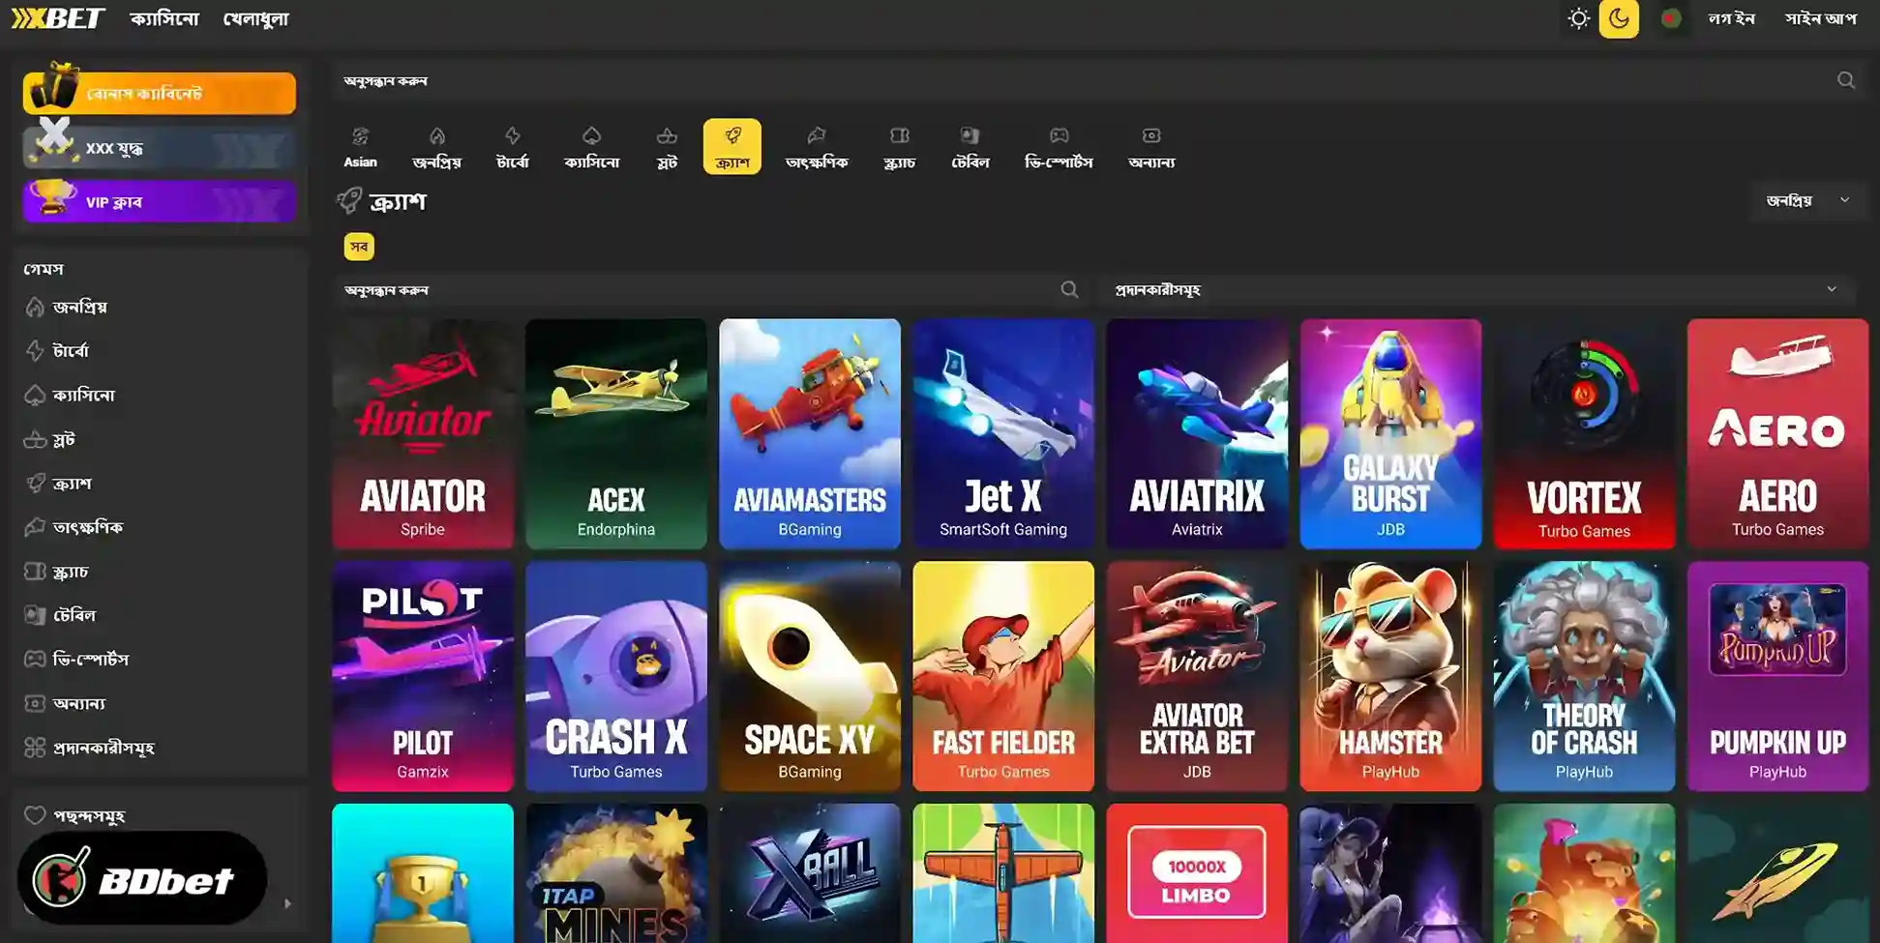Expand the প্রদানকারীসমূহ providers dropdown
Screen dimensions: 1880x943
[x=1476, y=289]
